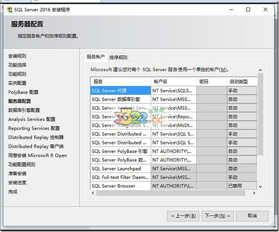This screenshot has width=279, height=232.
Task: Click the 数据库引擎配置 step in sidebar
Action: tap(24, 110)
